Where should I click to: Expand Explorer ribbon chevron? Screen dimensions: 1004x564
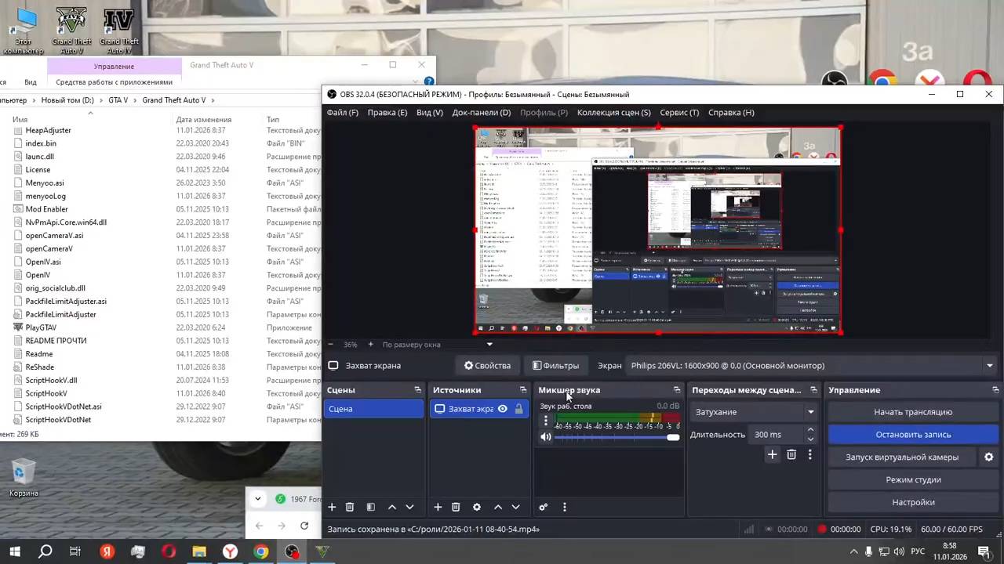(416, 81)
